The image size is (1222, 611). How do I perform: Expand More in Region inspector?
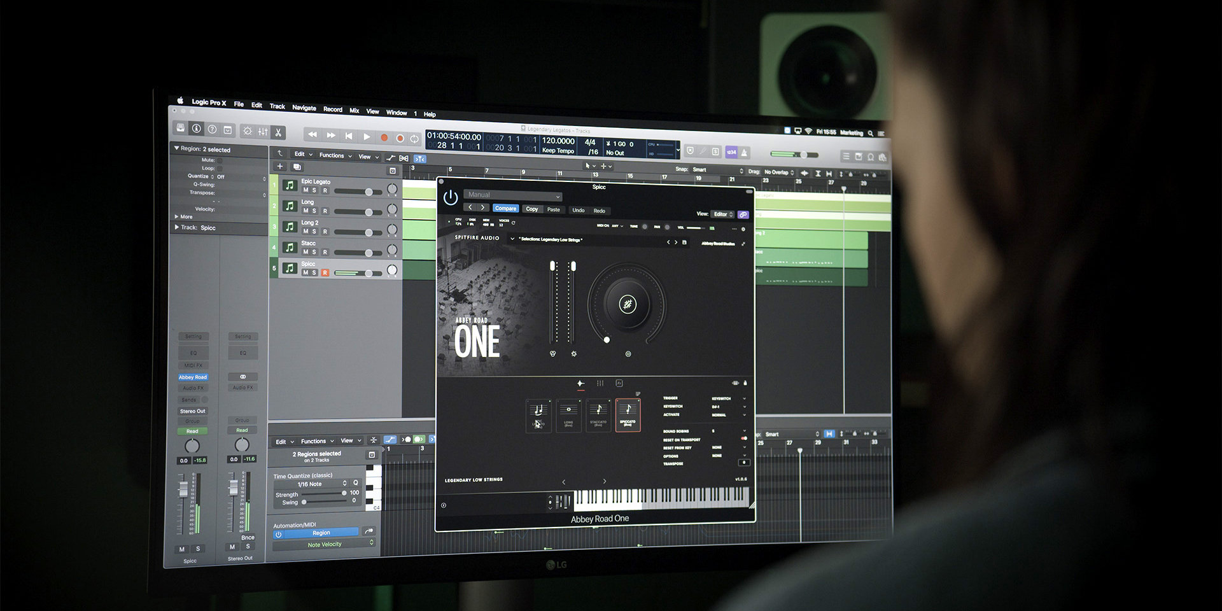[176, 216]
